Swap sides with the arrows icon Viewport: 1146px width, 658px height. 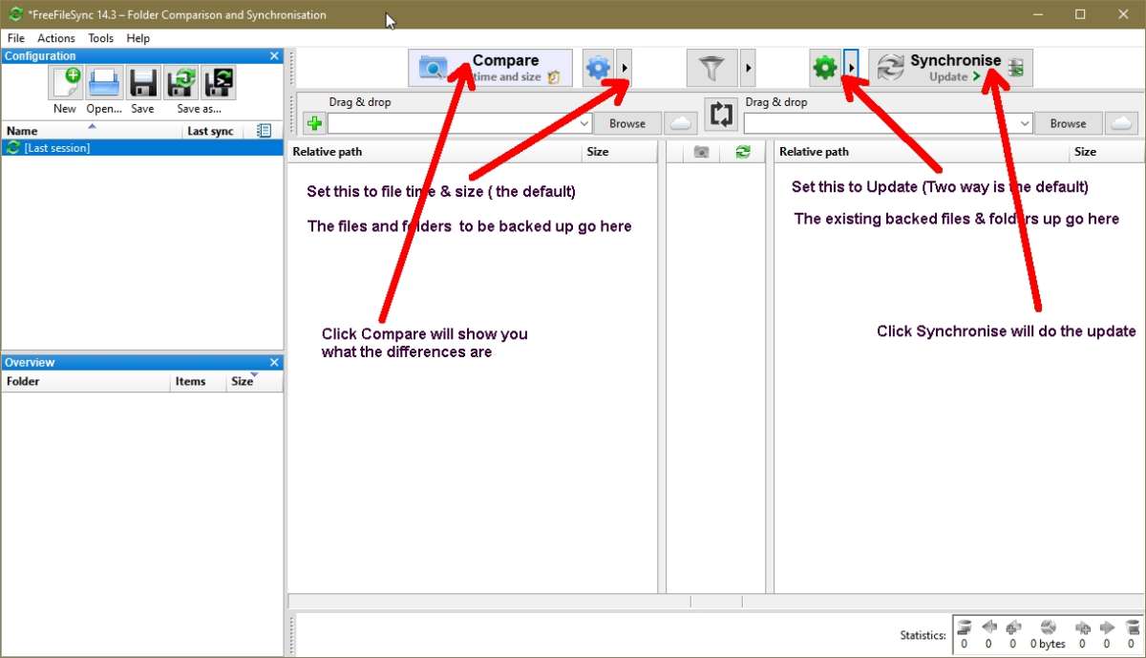721,115
